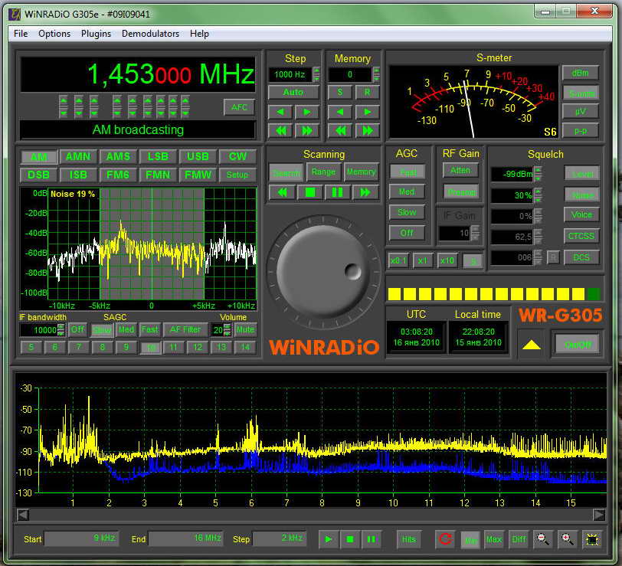The height and width of the screenshot is (566, 622).
Task: Switch to USB demodulation mode
Action: coord(198,157)
